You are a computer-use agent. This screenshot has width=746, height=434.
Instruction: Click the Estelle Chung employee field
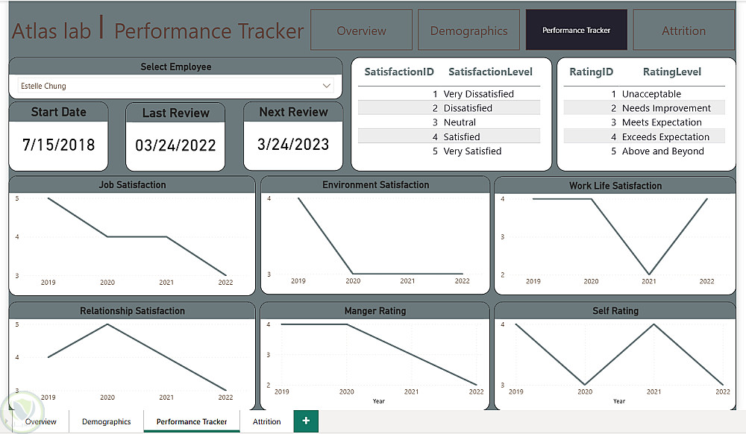pos(175,86)
